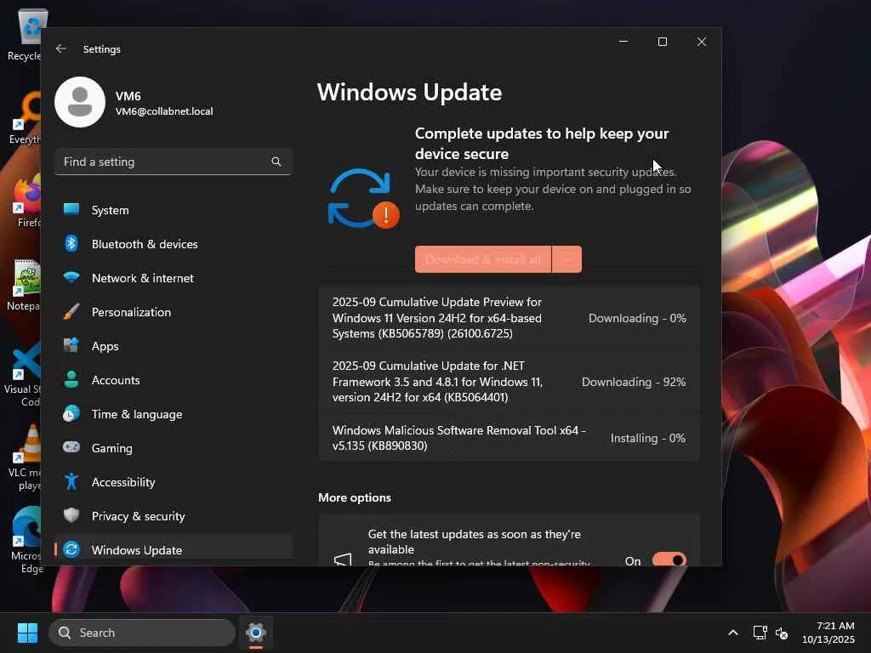The width and height of the screenshot is (871, 653).
Task: Open the Visual Studio Code desktop shortcut
Action: coord(23,374)
